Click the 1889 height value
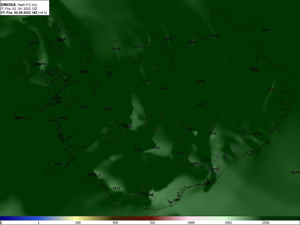 [150, 195]
